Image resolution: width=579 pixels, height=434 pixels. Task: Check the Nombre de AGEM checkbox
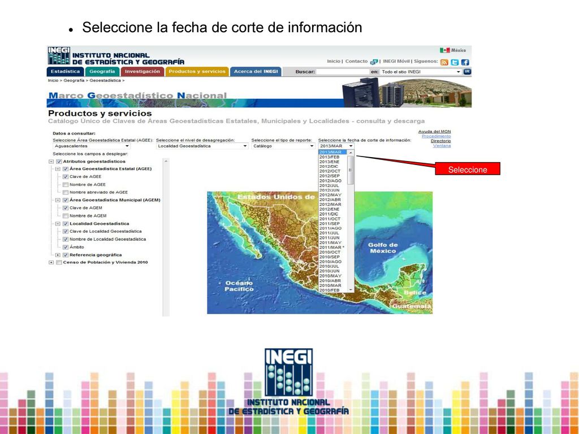[66, 216]
